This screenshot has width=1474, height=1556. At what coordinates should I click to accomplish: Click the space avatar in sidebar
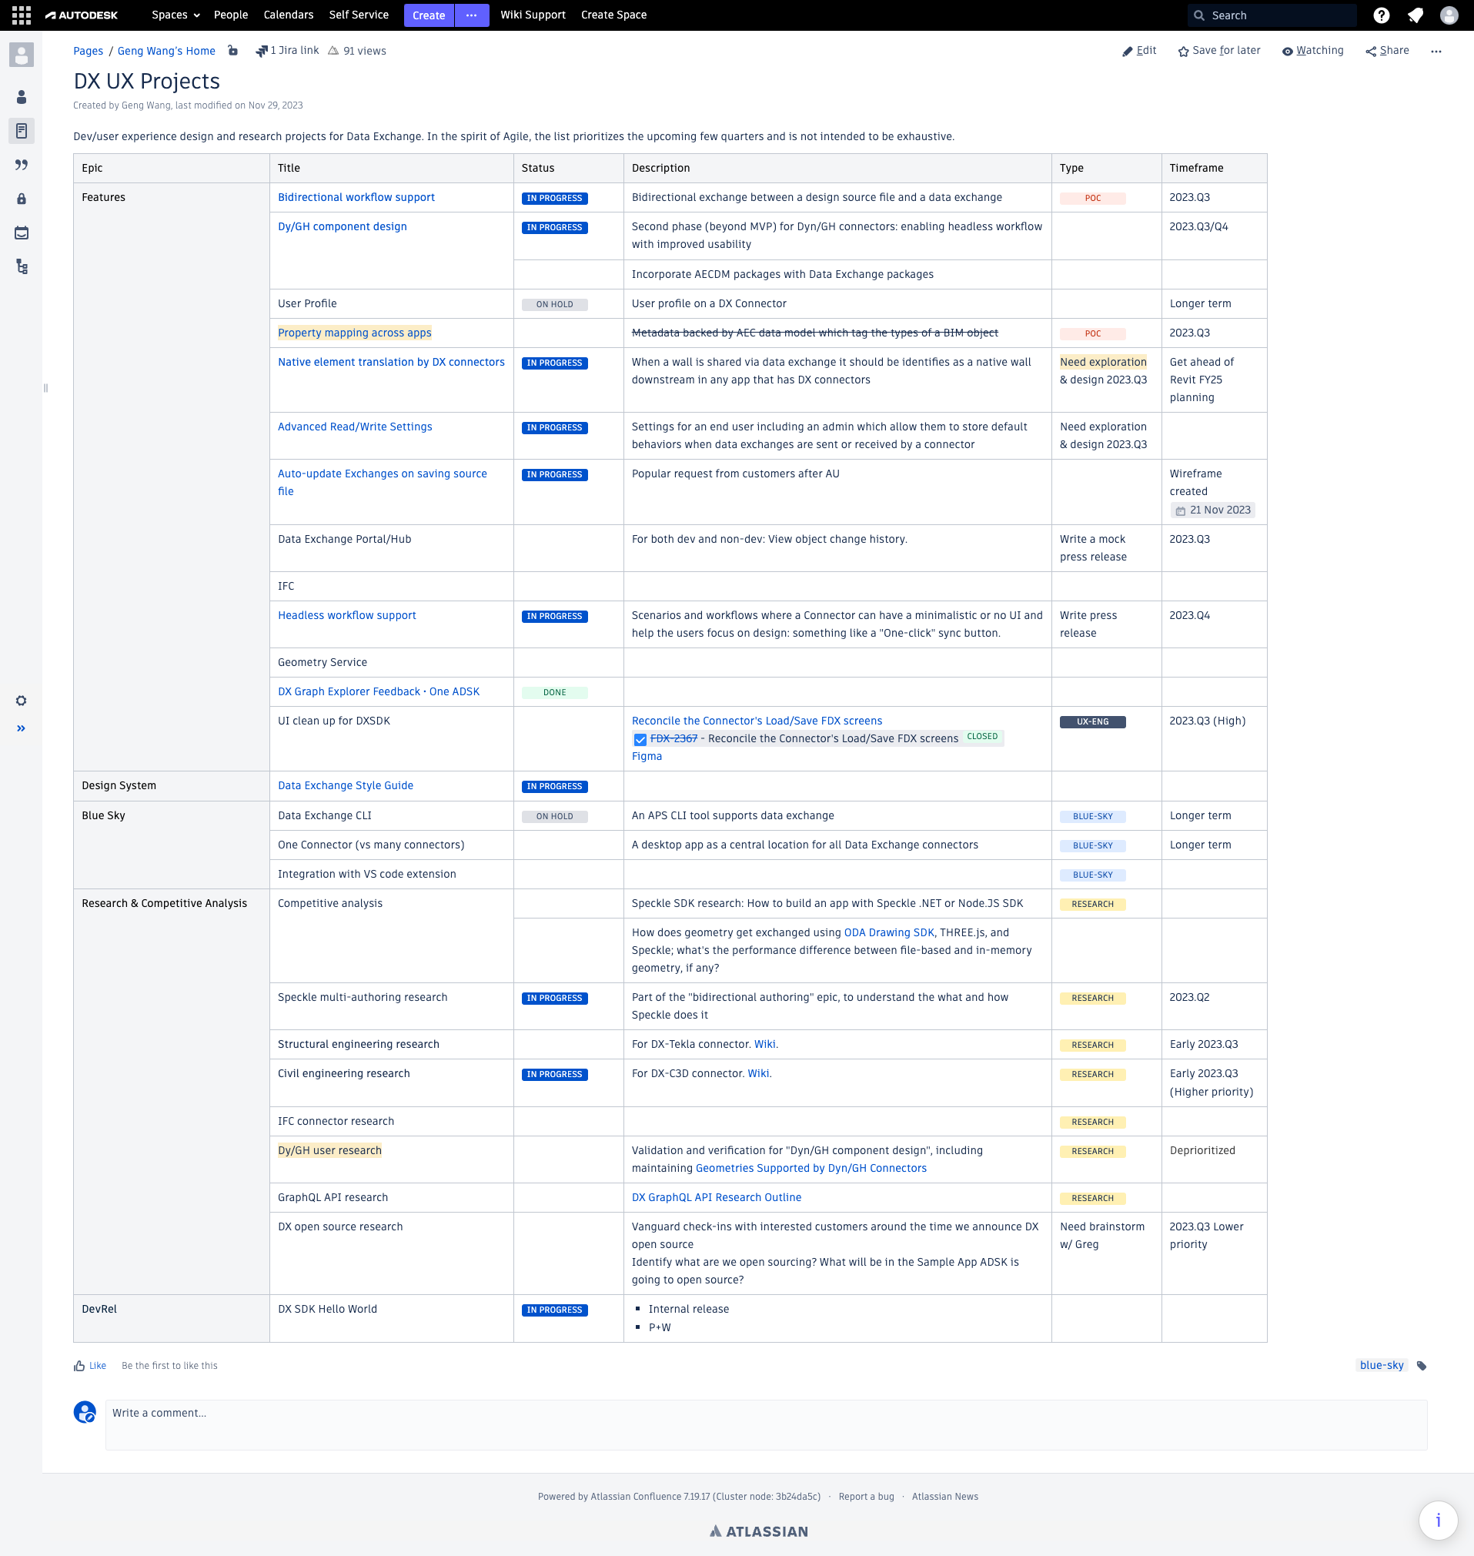22,55
